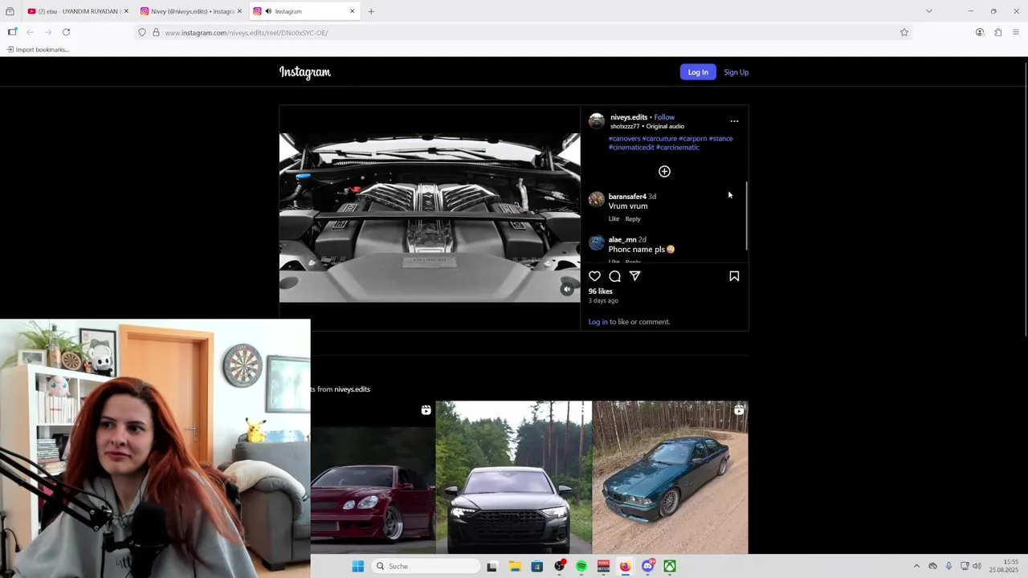Click the Sign Up link
The height and width of the screenshot is (578, 1028).
click(x=736, y=72)
